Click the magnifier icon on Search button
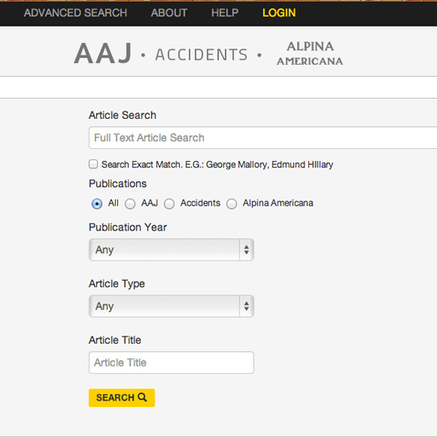437x437 pixels. click(x=142, y=397)
